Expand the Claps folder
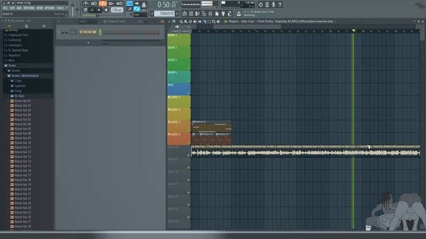 18,81
